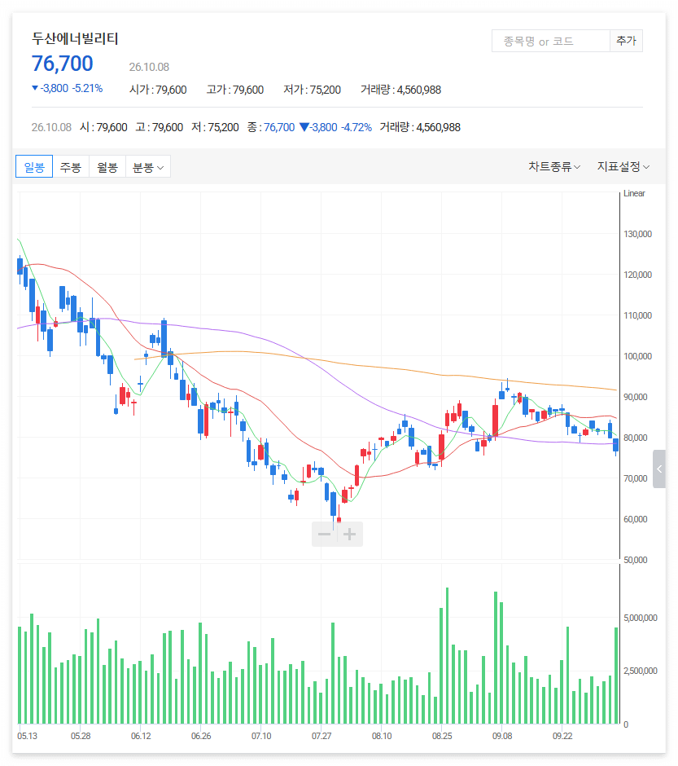This screenshot has width=678, height=766.
Task: Open the 차트종류 chart type dropdown
Action: click(554, 166)
